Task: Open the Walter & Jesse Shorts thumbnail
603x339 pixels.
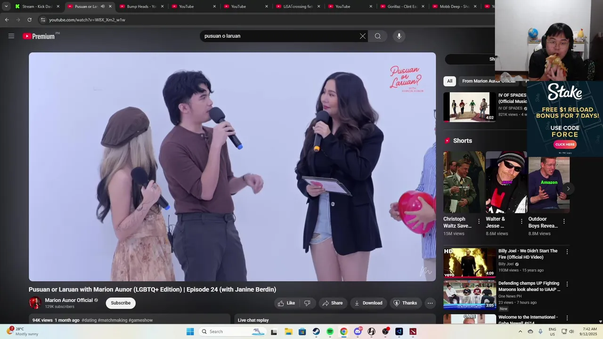Action: coord(506,182)
